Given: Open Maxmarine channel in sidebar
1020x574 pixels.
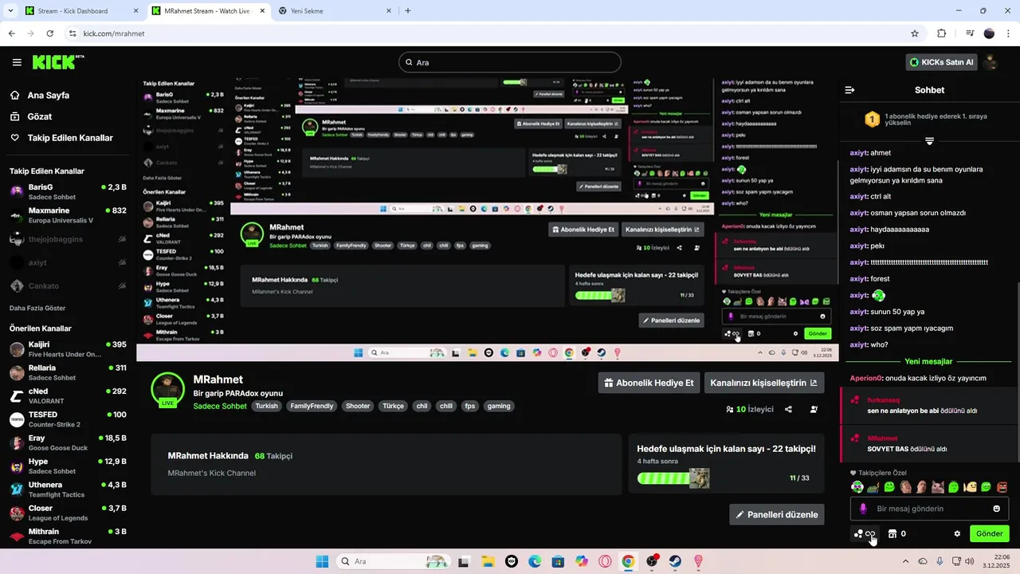Looking at the screenshot, I should pyautogui.click(x=68, y=215).
